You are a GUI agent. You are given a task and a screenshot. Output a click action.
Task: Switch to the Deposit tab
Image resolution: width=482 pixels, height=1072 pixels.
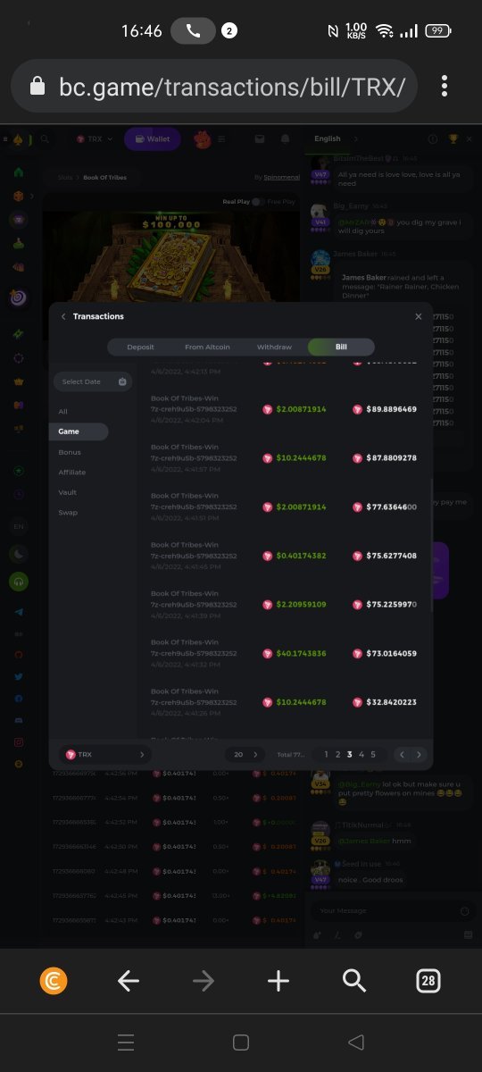pyautogui.click(x=140, y=347)
